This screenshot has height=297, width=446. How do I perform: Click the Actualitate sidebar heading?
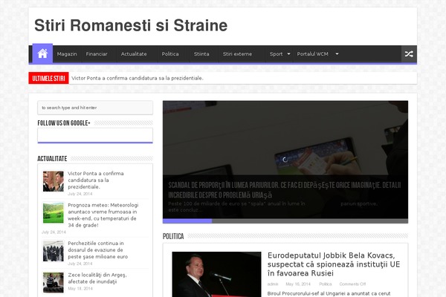point(52,159)
